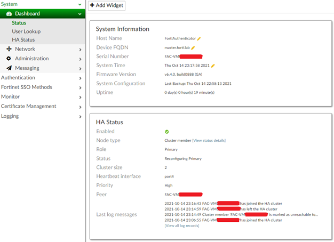Click the Administration gear icon
334x242 pixels.
point(9,59)
